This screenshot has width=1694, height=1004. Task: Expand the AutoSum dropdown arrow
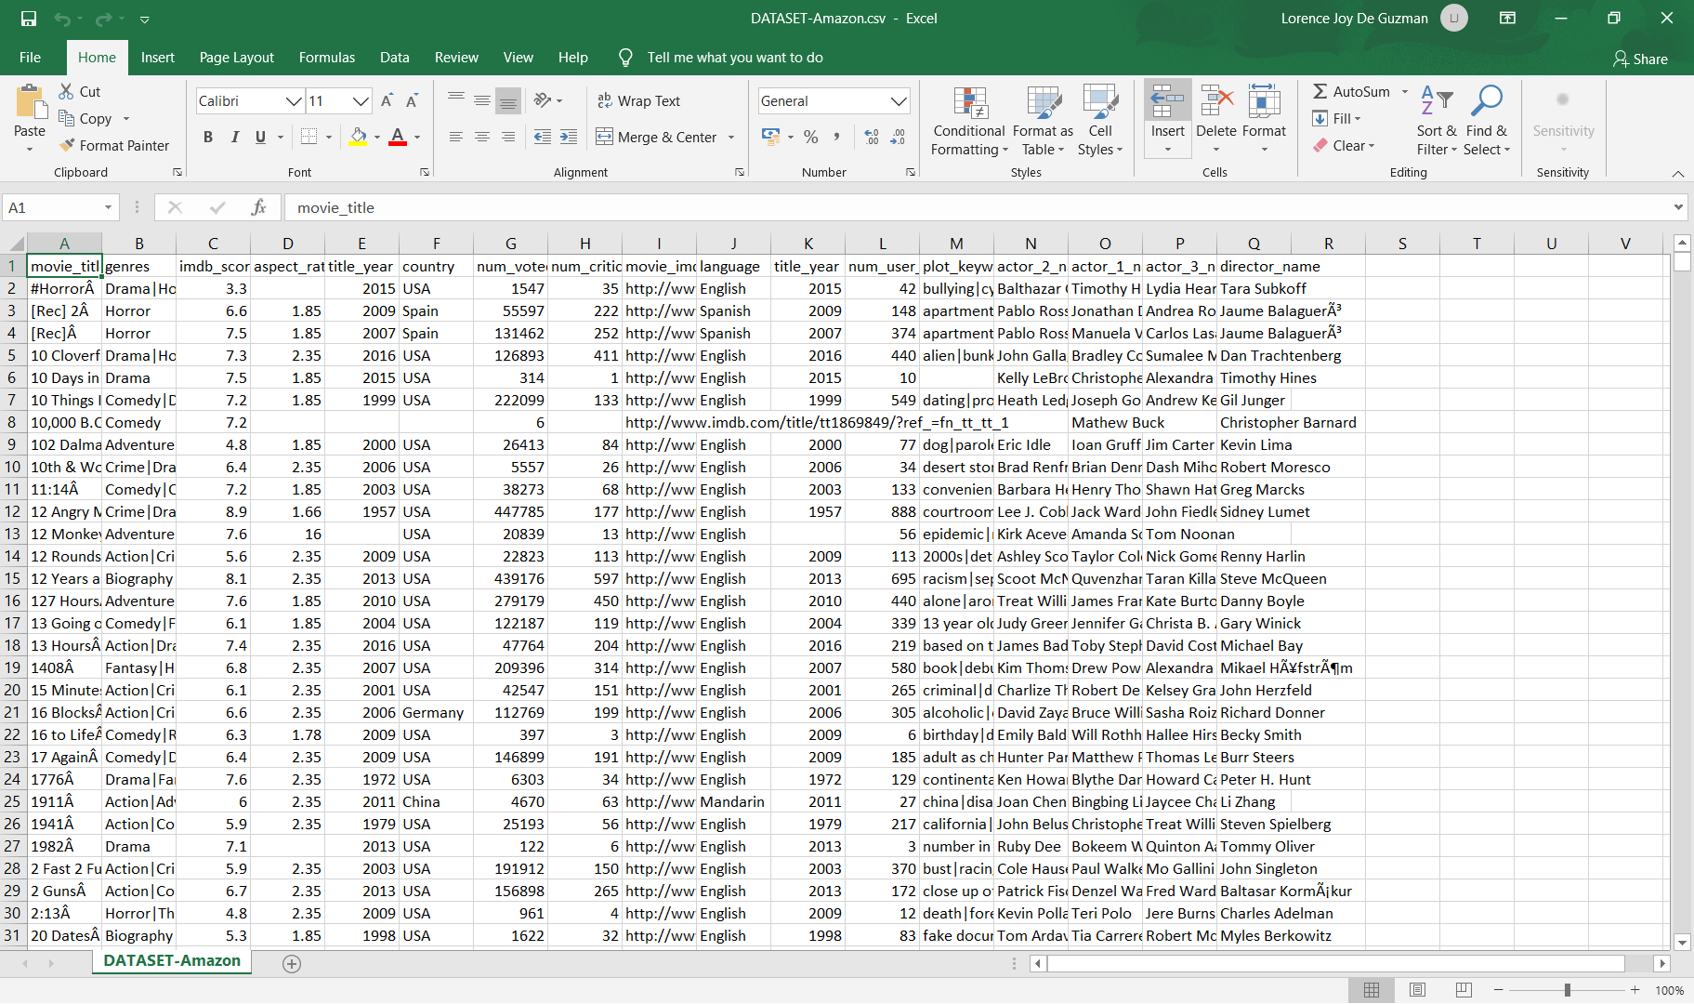[1404, 91]
